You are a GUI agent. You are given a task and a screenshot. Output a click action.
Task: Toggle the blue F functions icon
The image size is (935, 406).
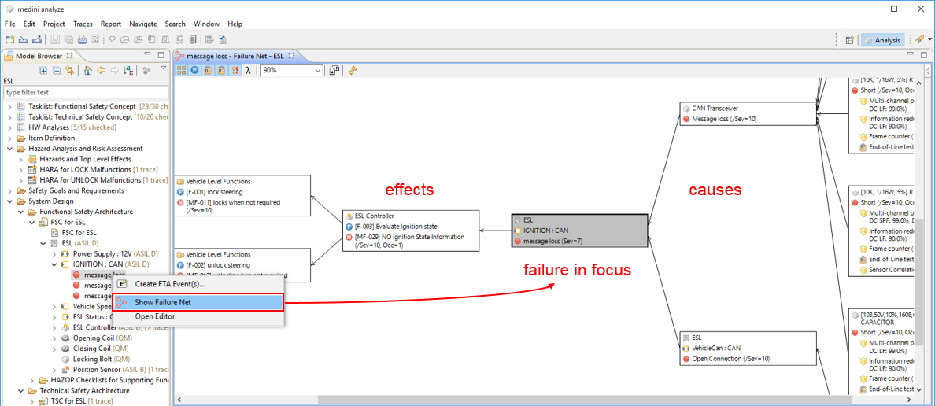(x=195, y=70)
